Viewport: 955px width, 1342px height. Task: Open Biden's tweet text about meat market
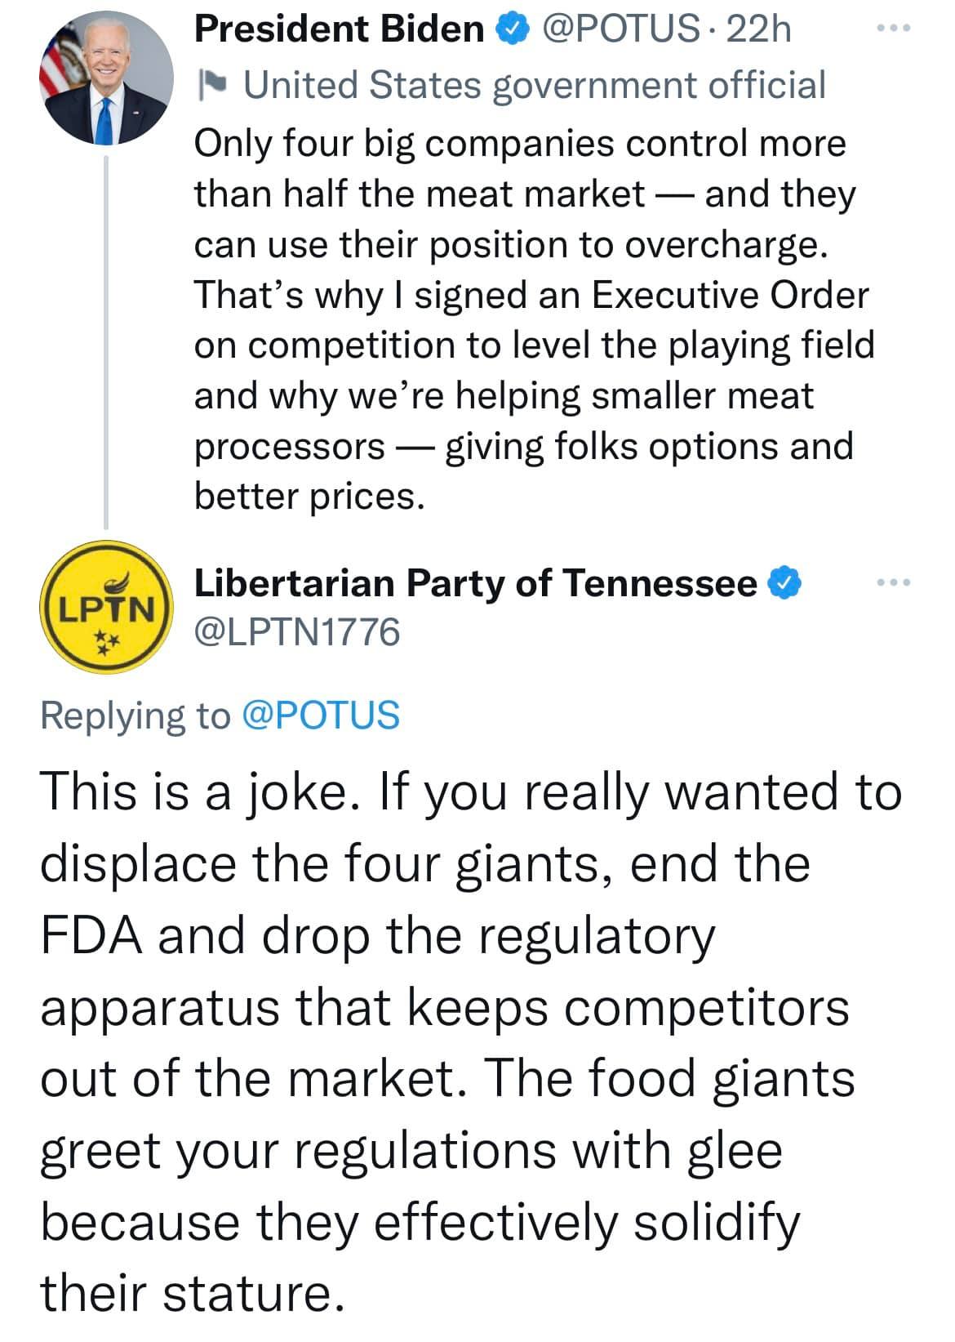pos(534,319)
